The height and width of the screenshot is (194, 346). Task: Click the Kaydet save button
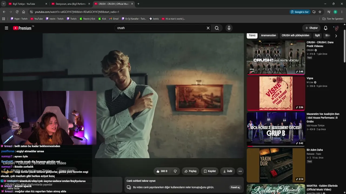click(x=209, y=171)
